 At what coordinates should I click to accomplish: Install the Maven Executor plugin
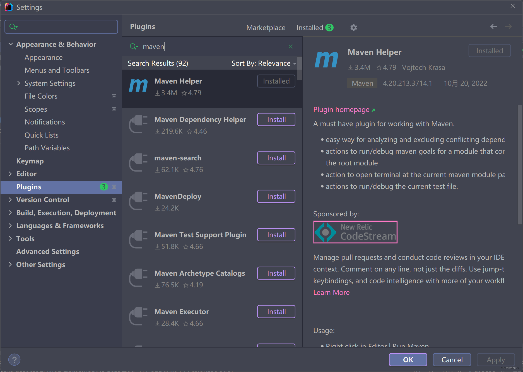click(276, 312)
